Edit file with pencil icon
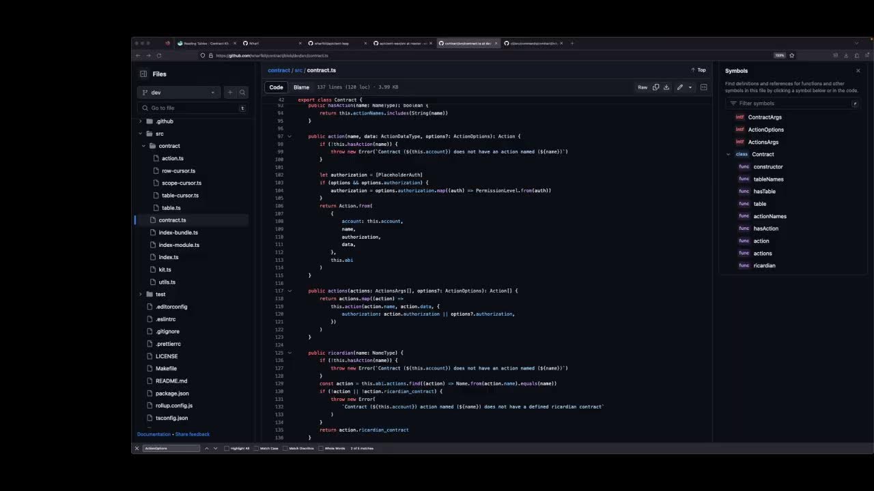 (x=679, y=87)
